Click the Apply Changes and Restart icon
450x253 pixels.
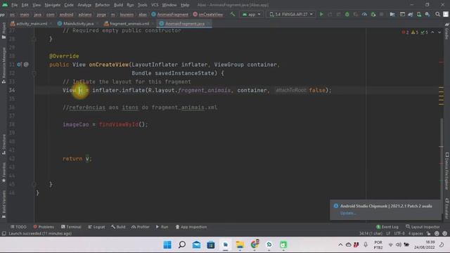coord(330,14)
